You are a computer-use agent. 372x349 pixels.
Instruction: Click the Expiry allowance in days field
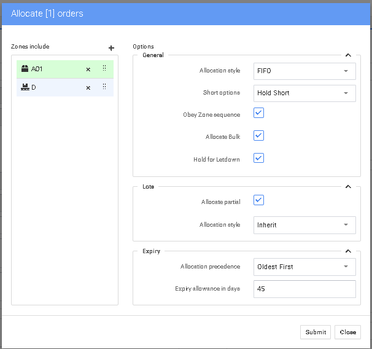pos(304,289)
